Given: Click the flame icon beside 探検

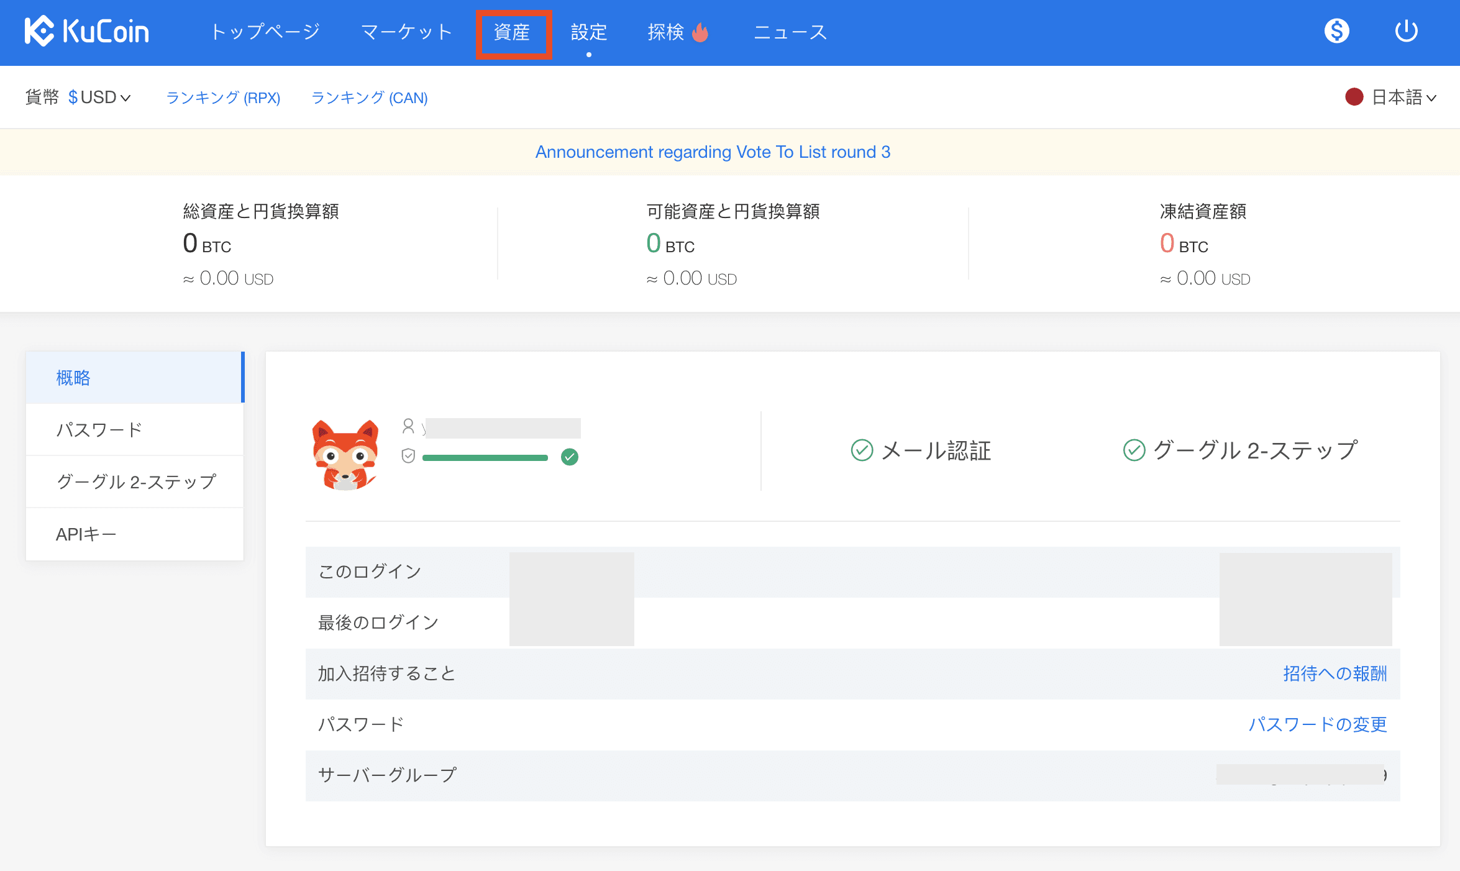Looking at the screenshot, I should coord(700,32).
